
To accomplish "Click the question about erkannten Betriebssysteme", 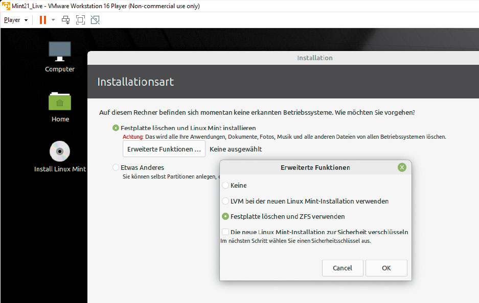I will [x=257, y=113].
